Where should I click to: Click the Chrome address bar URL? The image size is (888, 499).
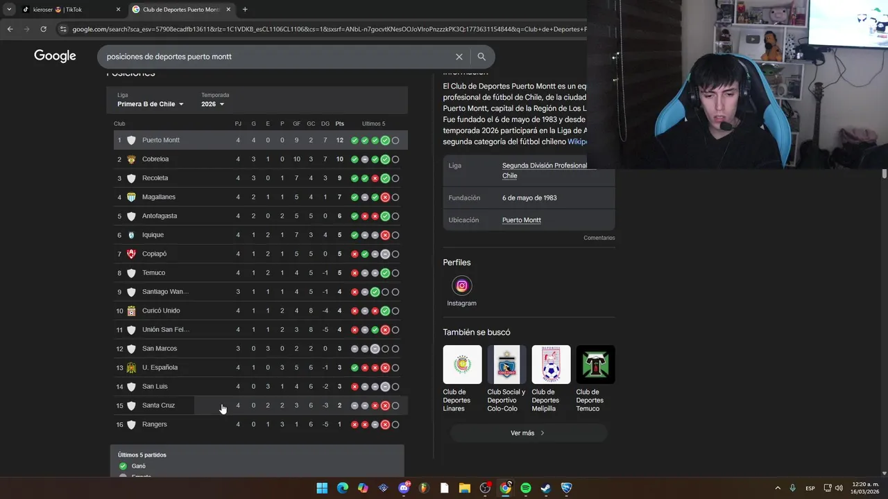[329, 29]
